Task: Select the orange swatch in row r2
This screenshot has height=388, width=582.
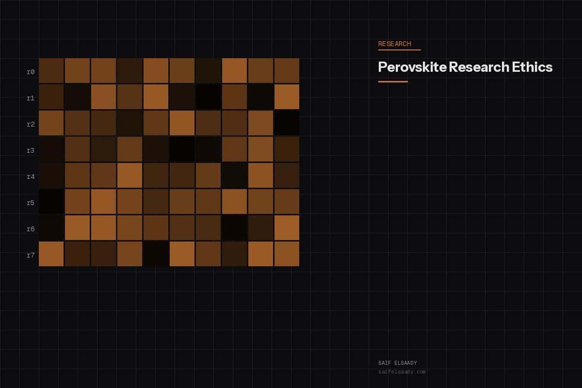Action: (x=182, y=124)
